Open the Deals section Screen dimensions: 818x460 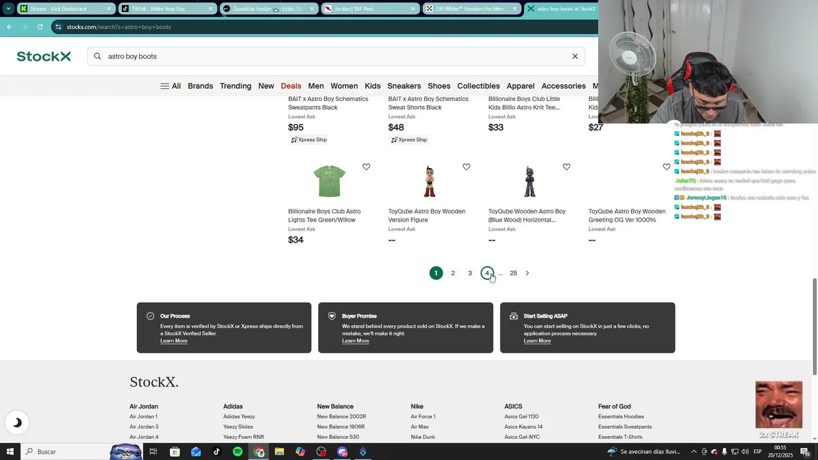pyautogui.click(x=291, y=86)
